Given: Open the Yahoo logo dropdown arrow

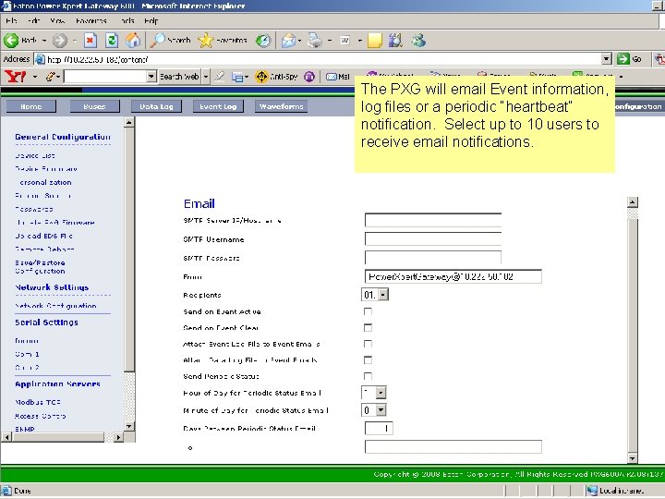Looking at the screenshot, I should pos(35,77).
